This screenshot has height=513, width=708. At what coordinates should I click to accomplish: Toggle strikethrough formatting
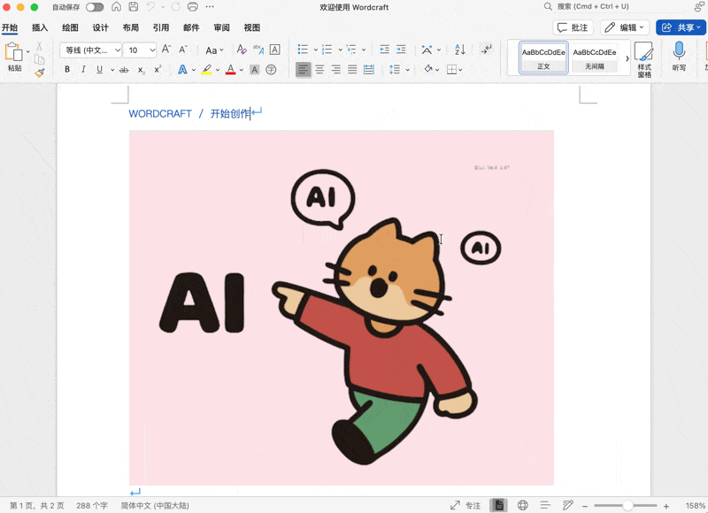coord(124,70)
